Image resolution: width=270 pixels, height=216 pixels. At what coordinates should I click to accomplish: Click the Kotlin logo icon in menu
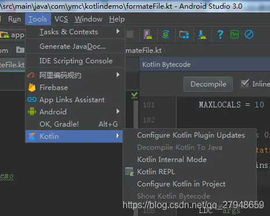click(32, 136)
